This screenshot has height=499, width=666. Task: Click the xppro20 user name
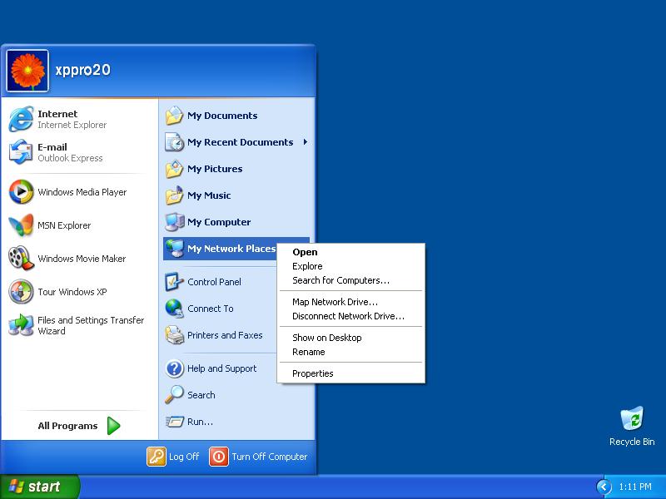pos(82,70)
